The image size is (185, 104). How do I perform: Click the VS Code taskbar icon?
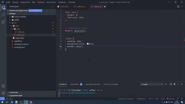pos(26,102)
